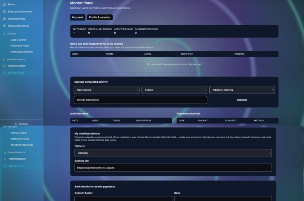The image size is (304, 201).
Task: Click the Contraer collapse-sidebar icon
Action: 16,124
